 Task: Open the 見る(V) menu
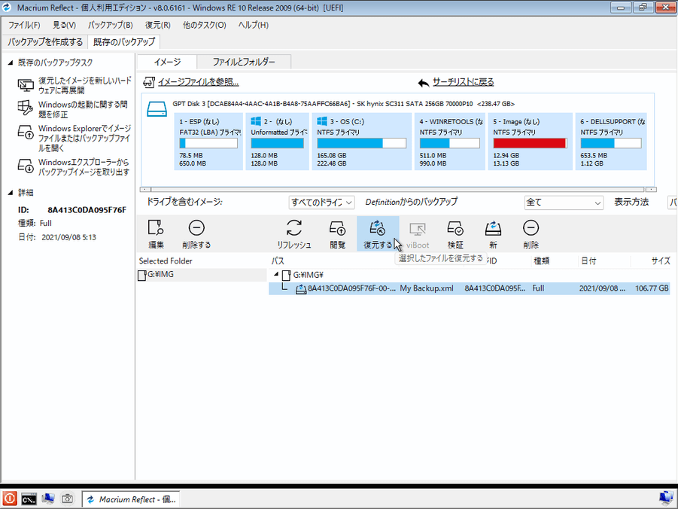point(64,25)
